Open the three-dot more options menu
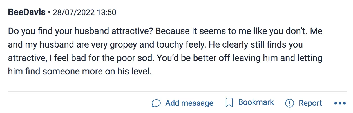This screenshot has height=113, width=353. (340, 103)
